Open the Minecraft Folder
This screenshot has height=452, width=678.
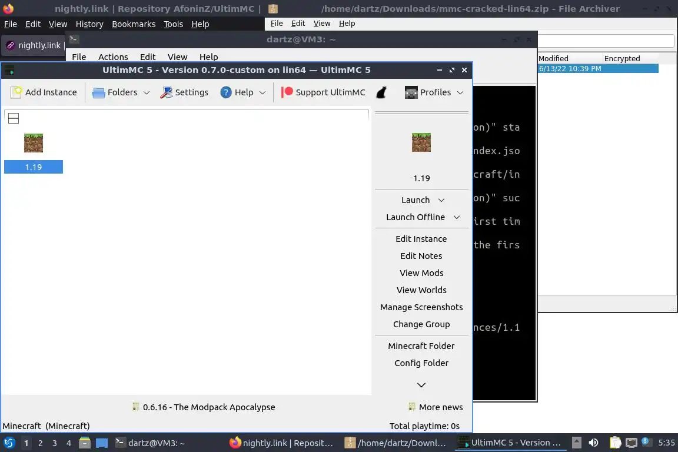point(421,345)
